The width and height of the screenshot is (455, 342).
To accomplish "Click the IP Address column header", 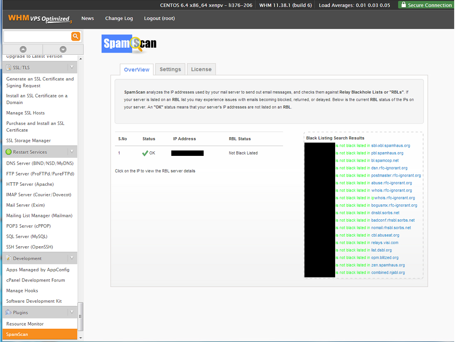I will (x=185, y=139).
